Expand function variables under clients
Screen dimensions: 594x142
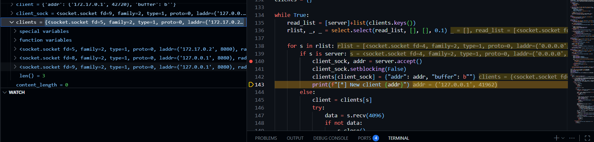point(15,40)
